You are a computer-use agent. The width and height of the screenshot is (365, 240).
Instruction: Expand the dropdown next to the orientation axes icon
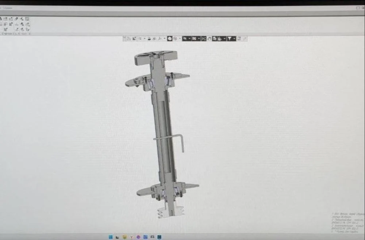(x=165, y=38)
